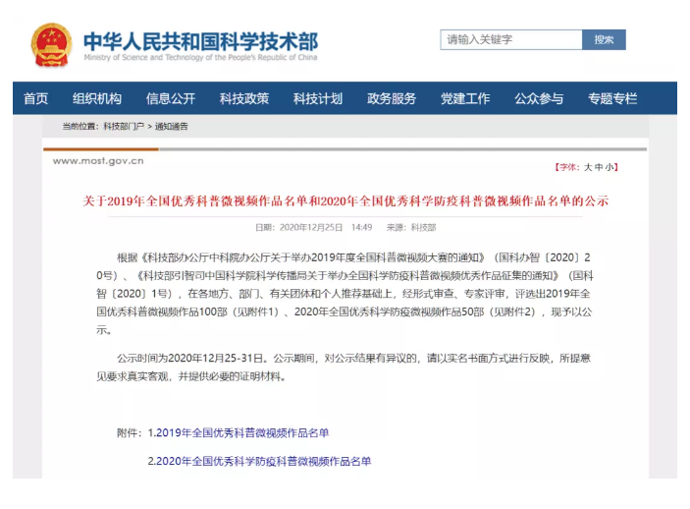Viewport: 690px width, 509px height.
Task: Click 通知通告 breadcrumb link
Action: (171, 127)
